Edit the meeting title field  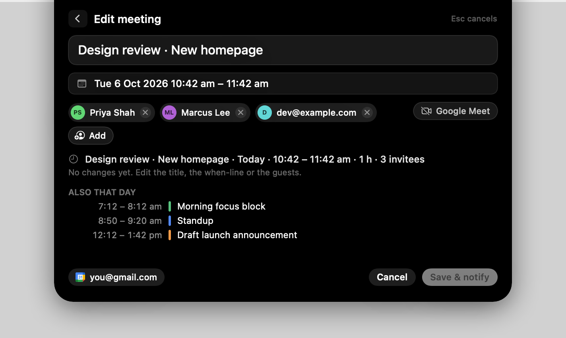[283, 50]
